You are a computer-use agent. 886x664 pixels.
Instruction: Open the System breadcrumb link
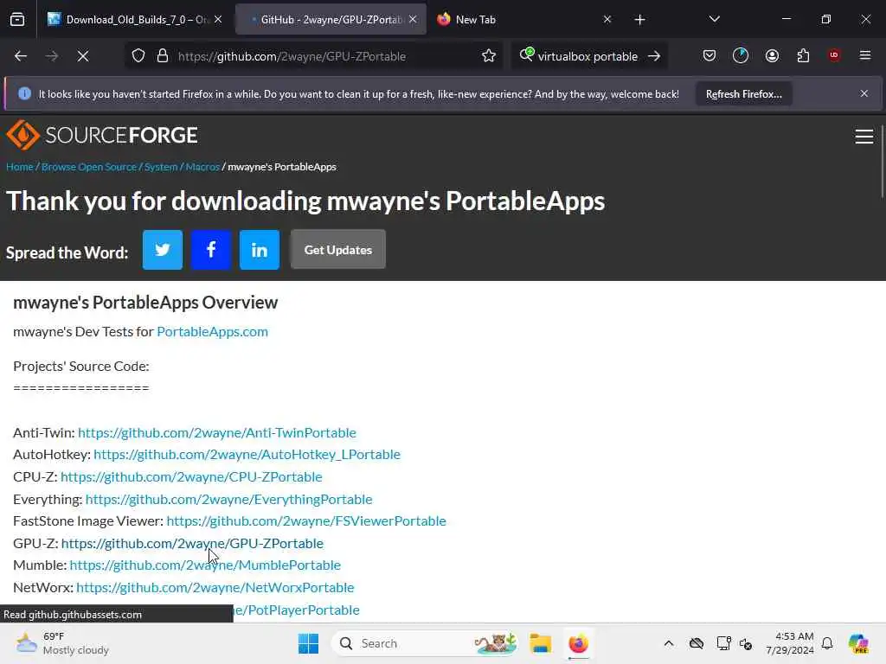coord(161,167)
